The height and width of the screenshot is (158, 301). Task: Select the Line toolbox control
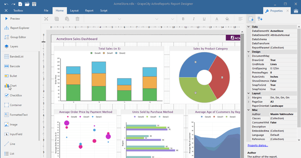(x=10, y=144)
